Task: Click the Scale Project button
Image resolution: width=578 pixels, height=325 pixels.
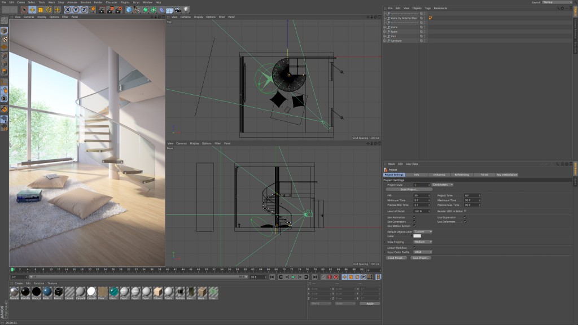Action: 409,190
